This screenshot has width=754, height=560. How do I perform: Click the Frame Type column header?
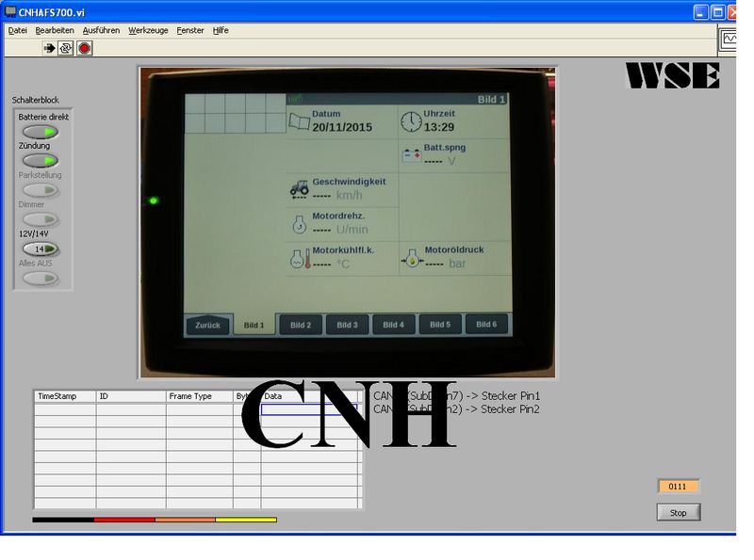[x=200, y=396]
